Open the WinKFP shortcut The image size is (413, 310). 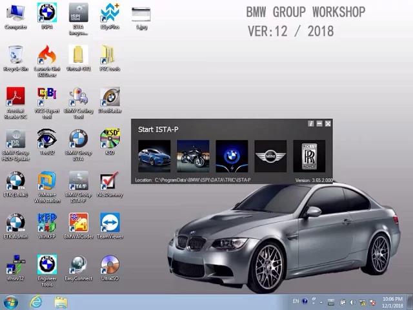coord(47,226)
